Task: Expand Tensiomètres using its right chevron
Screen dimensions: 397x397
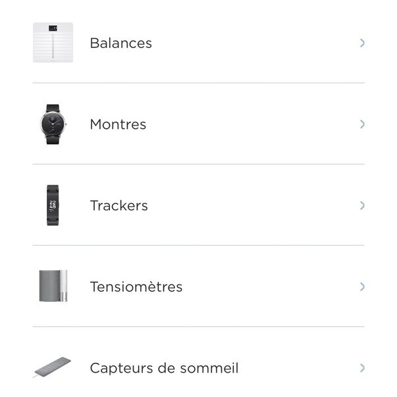Action: click(362, 287)
